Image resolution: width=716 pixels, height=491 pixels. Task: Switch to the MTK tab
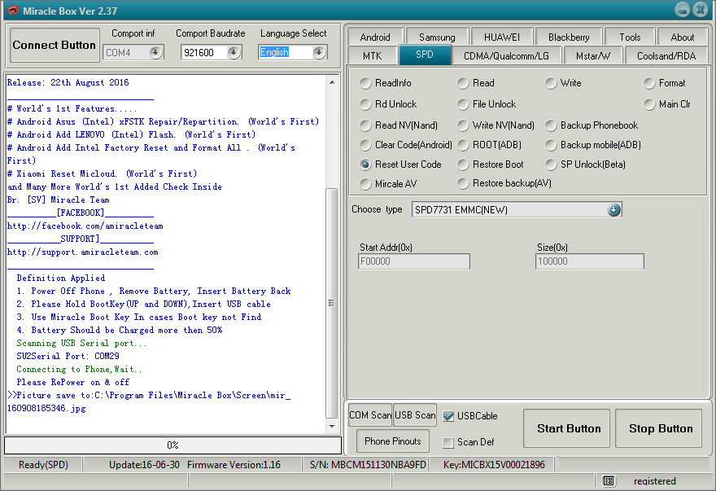(372, 55)
